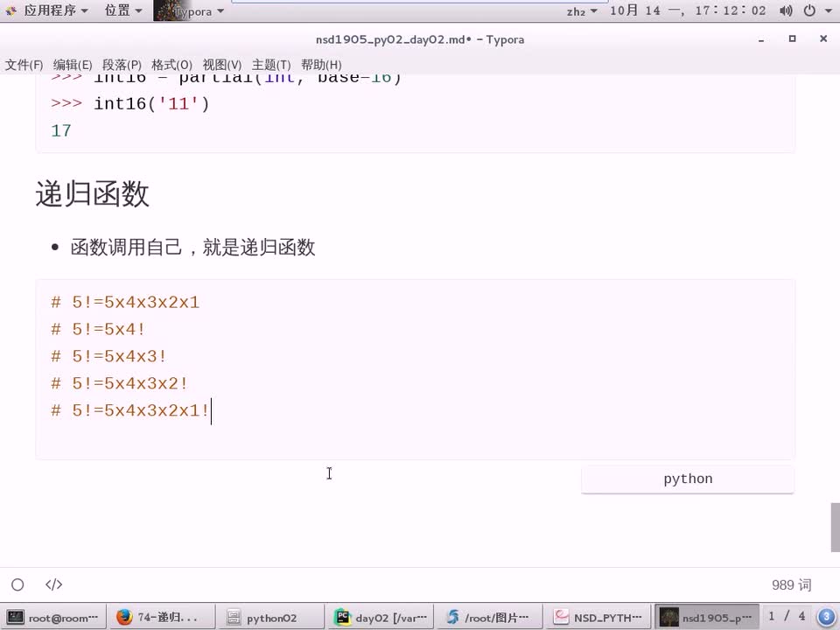Switch to Firefox 74-递归 window
The height and width of the screenshot is (630, 840).
(162, 618)
